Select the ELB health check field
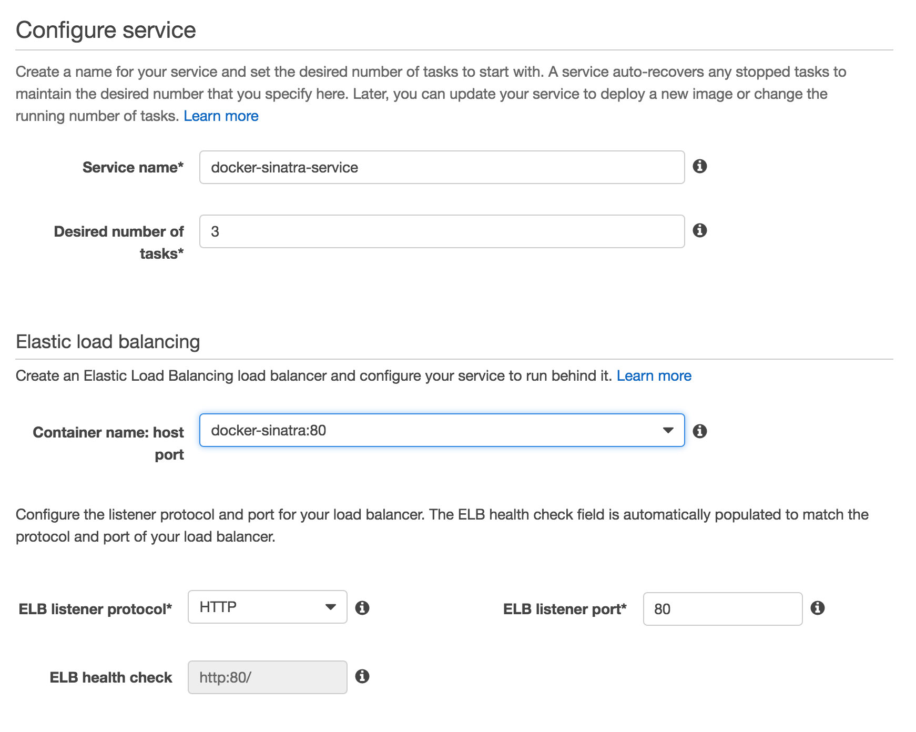The height and width of the screenshot is (732, 916). pyautogui.click(x=267, y=677)
